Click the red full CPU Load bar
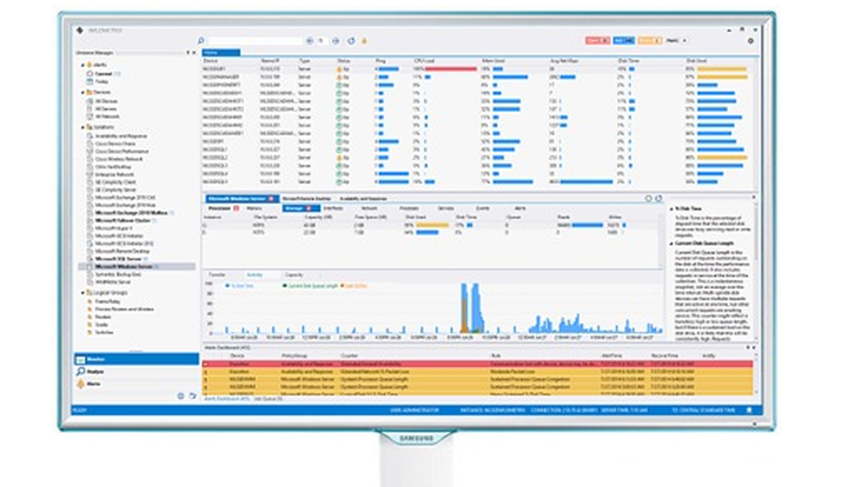The image size is (843, 487). click(x=450, y=69)
